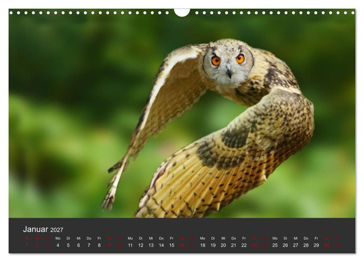Click the 'Fr' weekday label above day 29
The image size is (364, 262).
pos(316,238)
